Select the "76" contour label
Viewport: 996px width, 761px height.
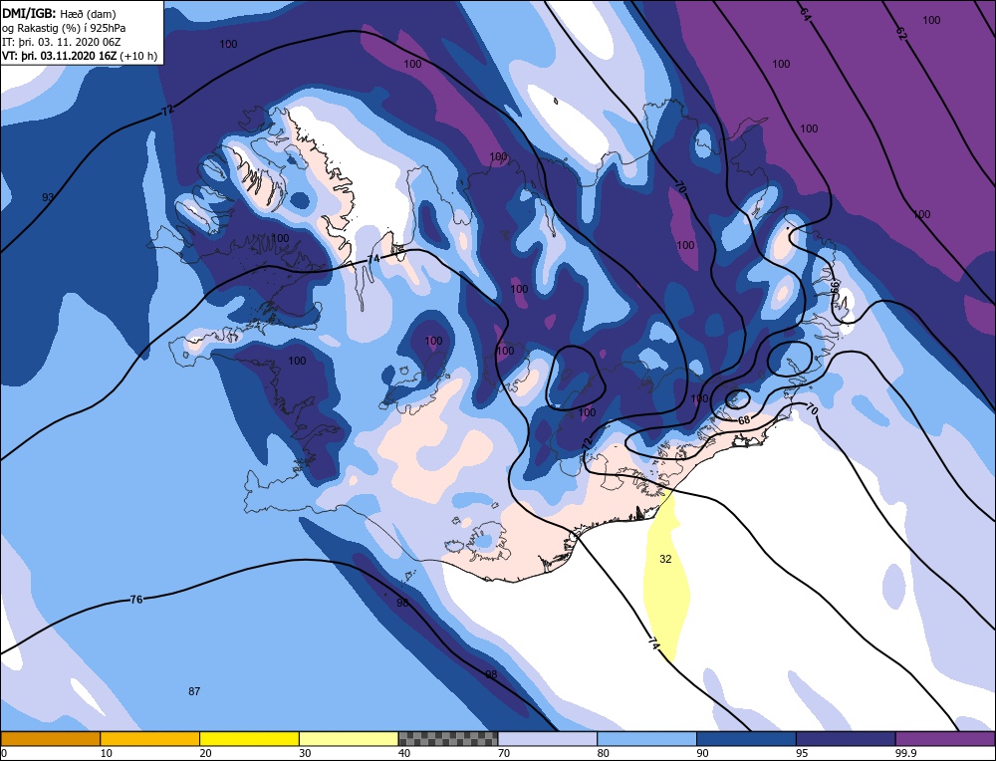[x=135, y=599]
